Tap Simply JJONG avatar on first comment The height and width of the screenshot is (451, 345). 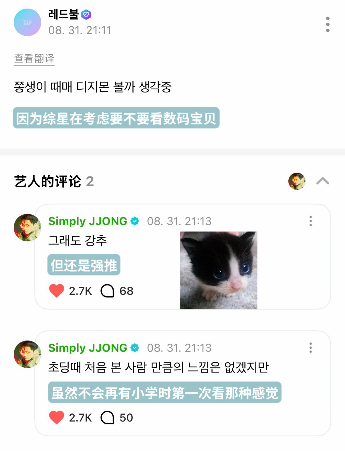(27, 228)
